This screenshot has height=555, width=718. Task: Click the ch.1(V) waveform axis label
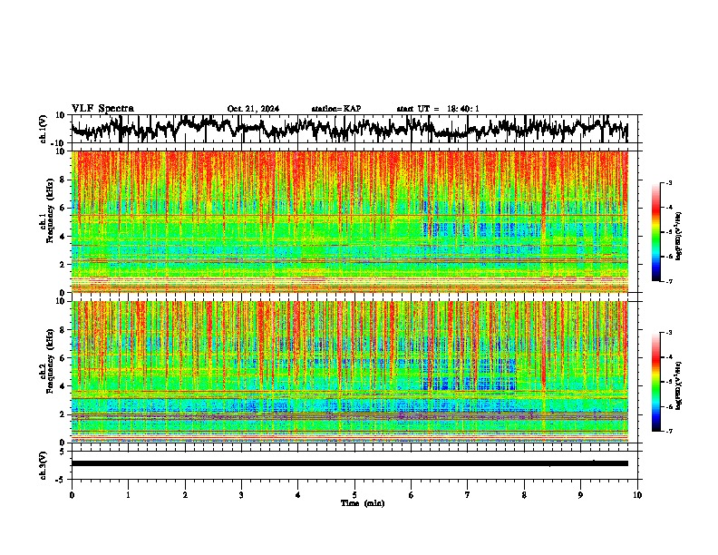coord(44,129)
